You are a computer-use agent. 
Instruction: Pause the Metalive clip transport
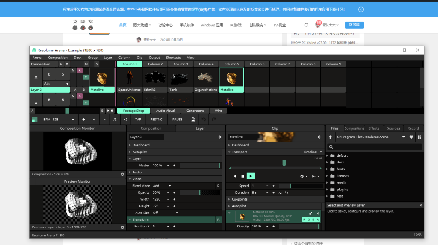click(x=243, y=176)
